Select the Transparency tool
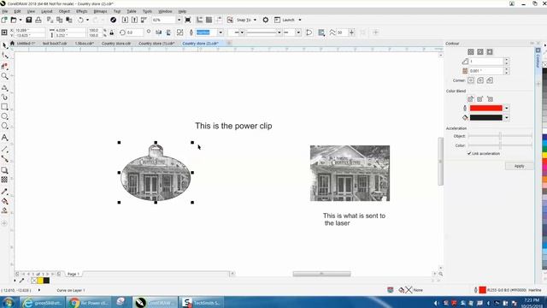This screenshot has height=308, width=547. [4, 180]
